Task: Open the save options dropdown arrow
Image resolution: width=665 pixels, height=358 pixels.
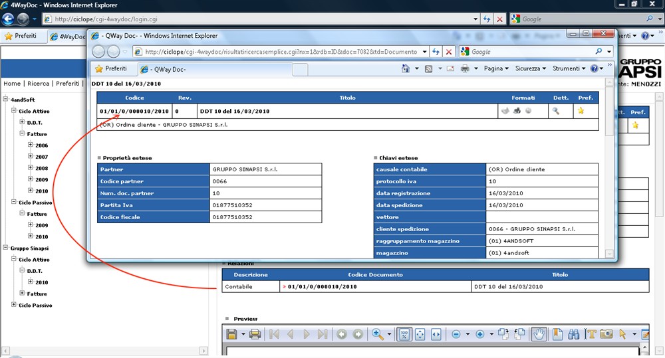Action: pyautogui.click(x=243, y=334)
